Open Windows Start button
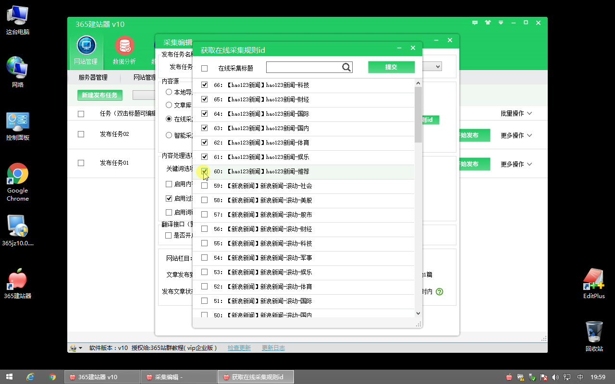Image resolution: width=615 pixels, height=384 pixels. [9, 377]
